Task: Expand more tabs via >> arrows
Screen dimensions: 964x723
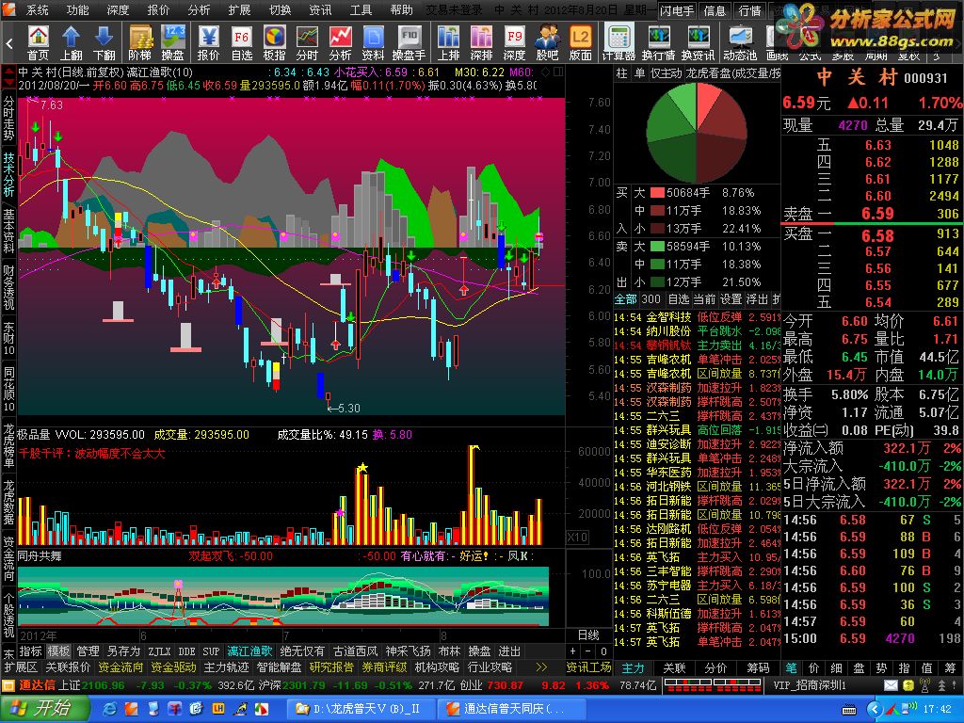Action: 541,667
